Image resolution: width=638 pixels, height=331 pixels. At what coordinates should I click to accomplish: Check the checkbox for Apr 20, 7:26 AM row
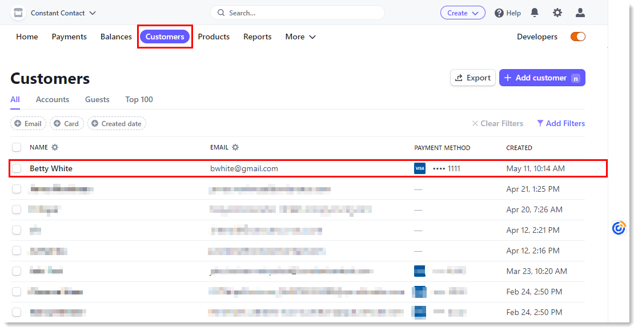coord(17,209)
